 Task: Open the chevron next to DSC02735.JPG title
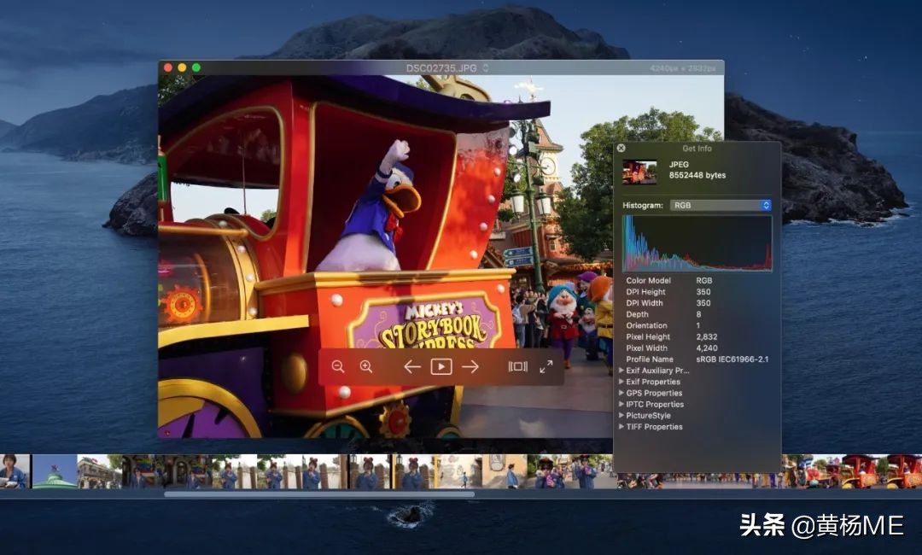486,68
